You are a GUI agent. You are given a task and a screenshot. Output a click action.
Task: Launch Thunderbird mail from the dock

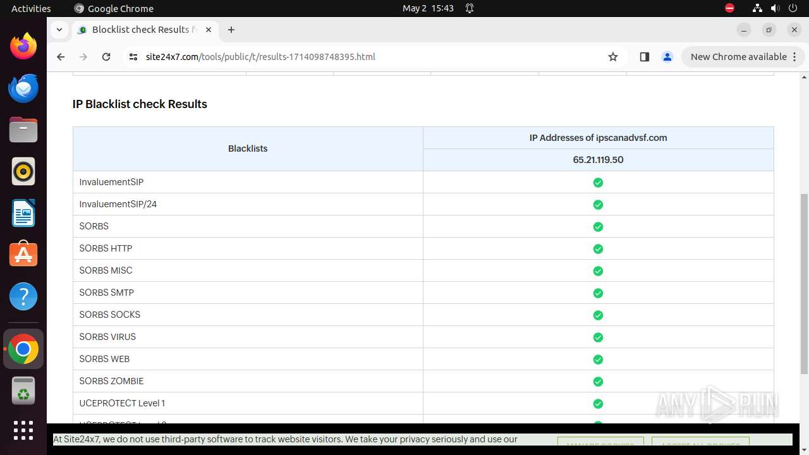pos(23,88)
